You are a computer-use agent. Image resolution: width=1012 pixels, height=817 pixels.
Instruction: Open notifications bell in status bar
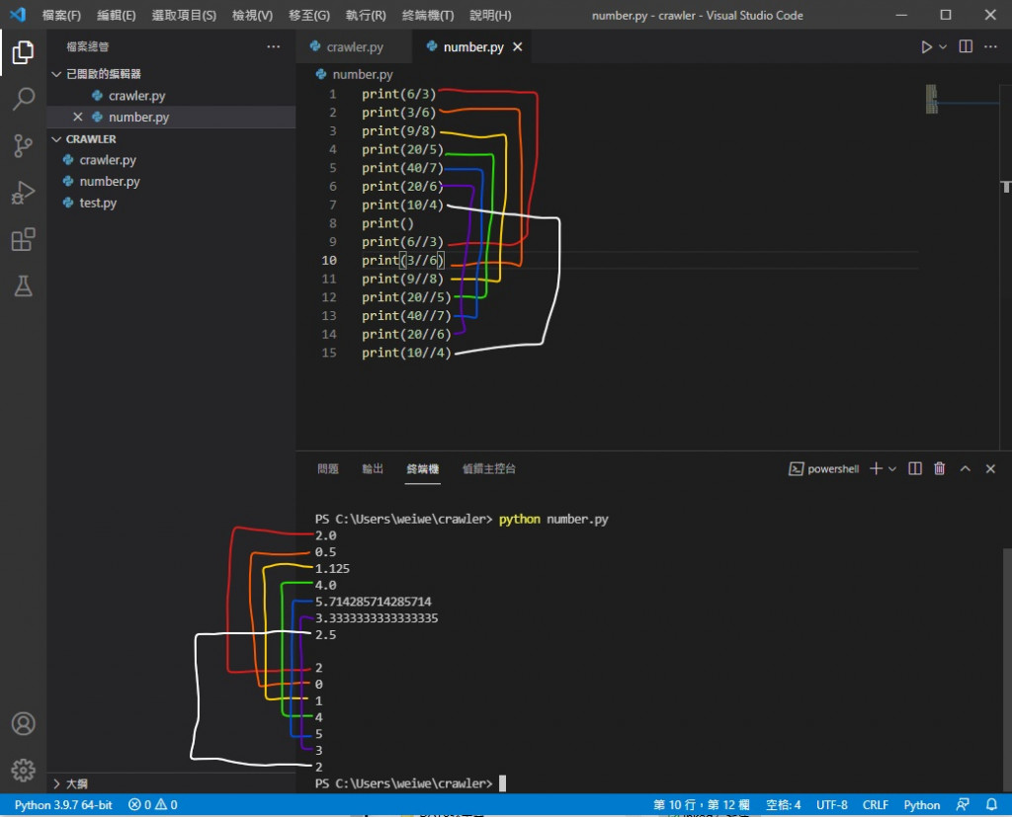(991, 805)
